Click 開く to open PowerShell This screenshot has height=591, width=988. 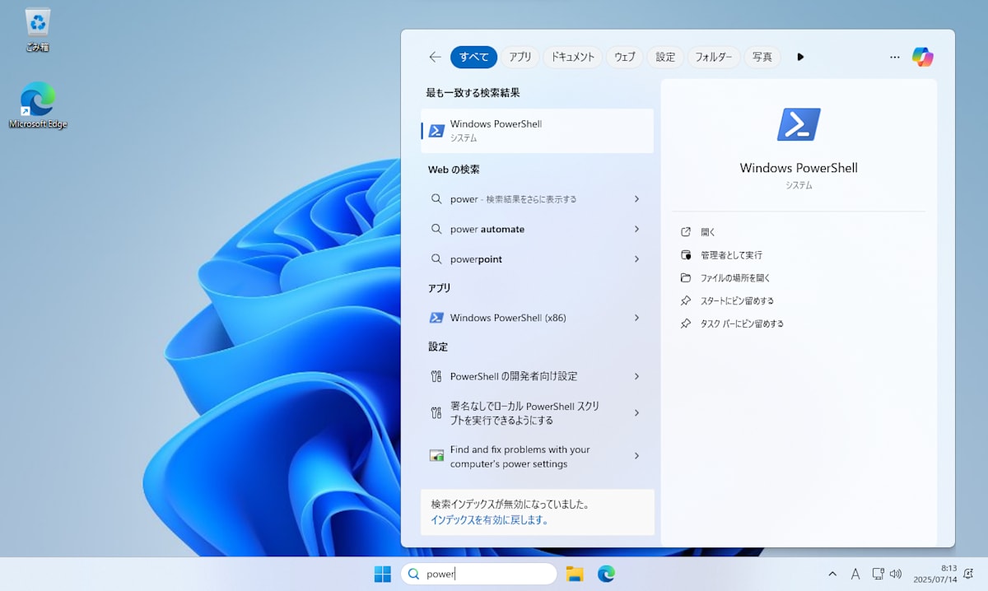(708, 232)
